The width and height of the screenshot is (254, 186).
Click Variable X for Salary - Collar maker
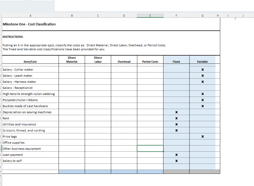[203, 70]
